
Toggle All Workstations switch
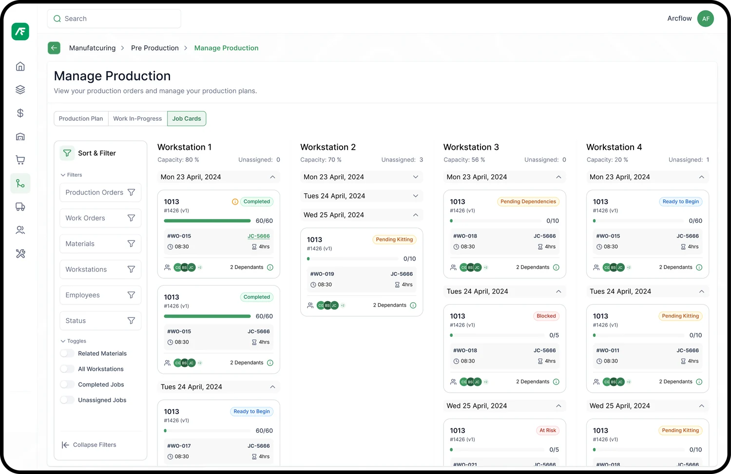point(67,369)
